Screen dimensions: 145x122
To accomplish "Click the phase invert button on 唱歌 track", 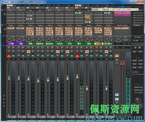I will (33, 40).
